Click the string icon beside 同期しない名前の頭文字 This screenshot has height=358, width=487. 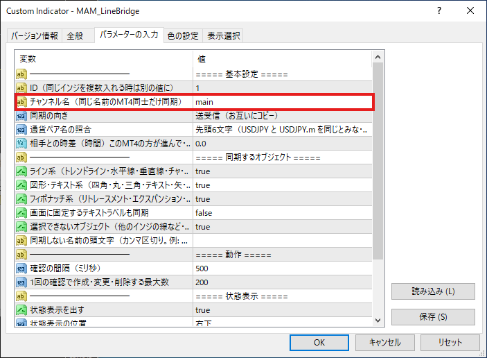click(21, 241)
